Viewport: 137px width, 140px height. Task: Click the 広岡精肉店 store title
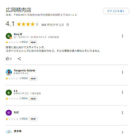[x=19, y=10]
